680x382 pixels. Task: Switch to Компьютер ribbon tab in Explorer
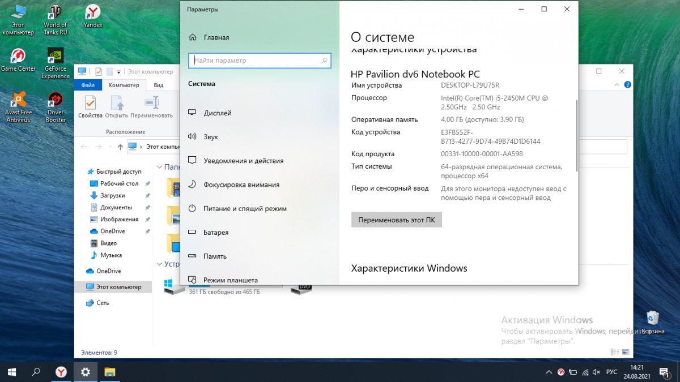(x=124, y=85)
